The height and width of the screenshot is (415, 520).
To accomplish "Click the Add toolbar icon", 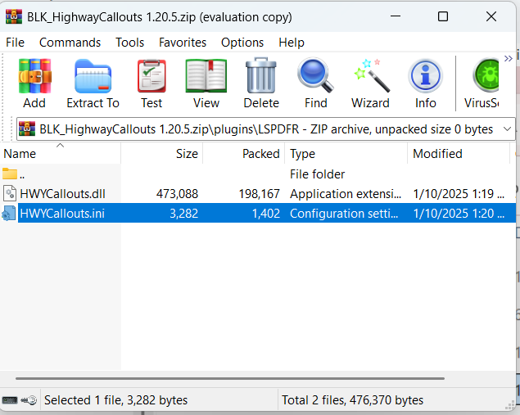I will pyautogui.click(x=34, y=76).
